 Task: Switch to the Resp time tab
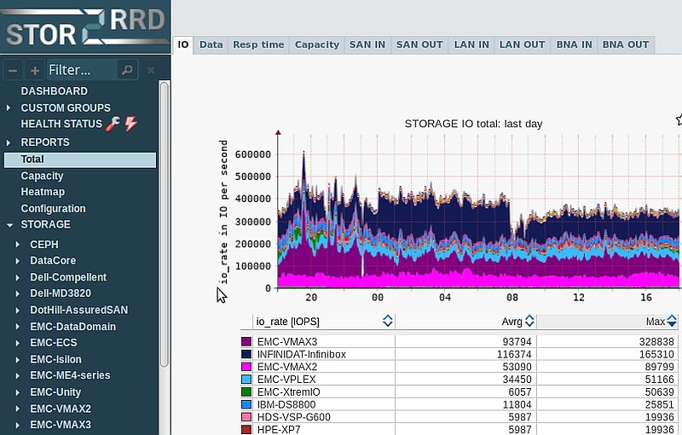(x=258, y=44)
